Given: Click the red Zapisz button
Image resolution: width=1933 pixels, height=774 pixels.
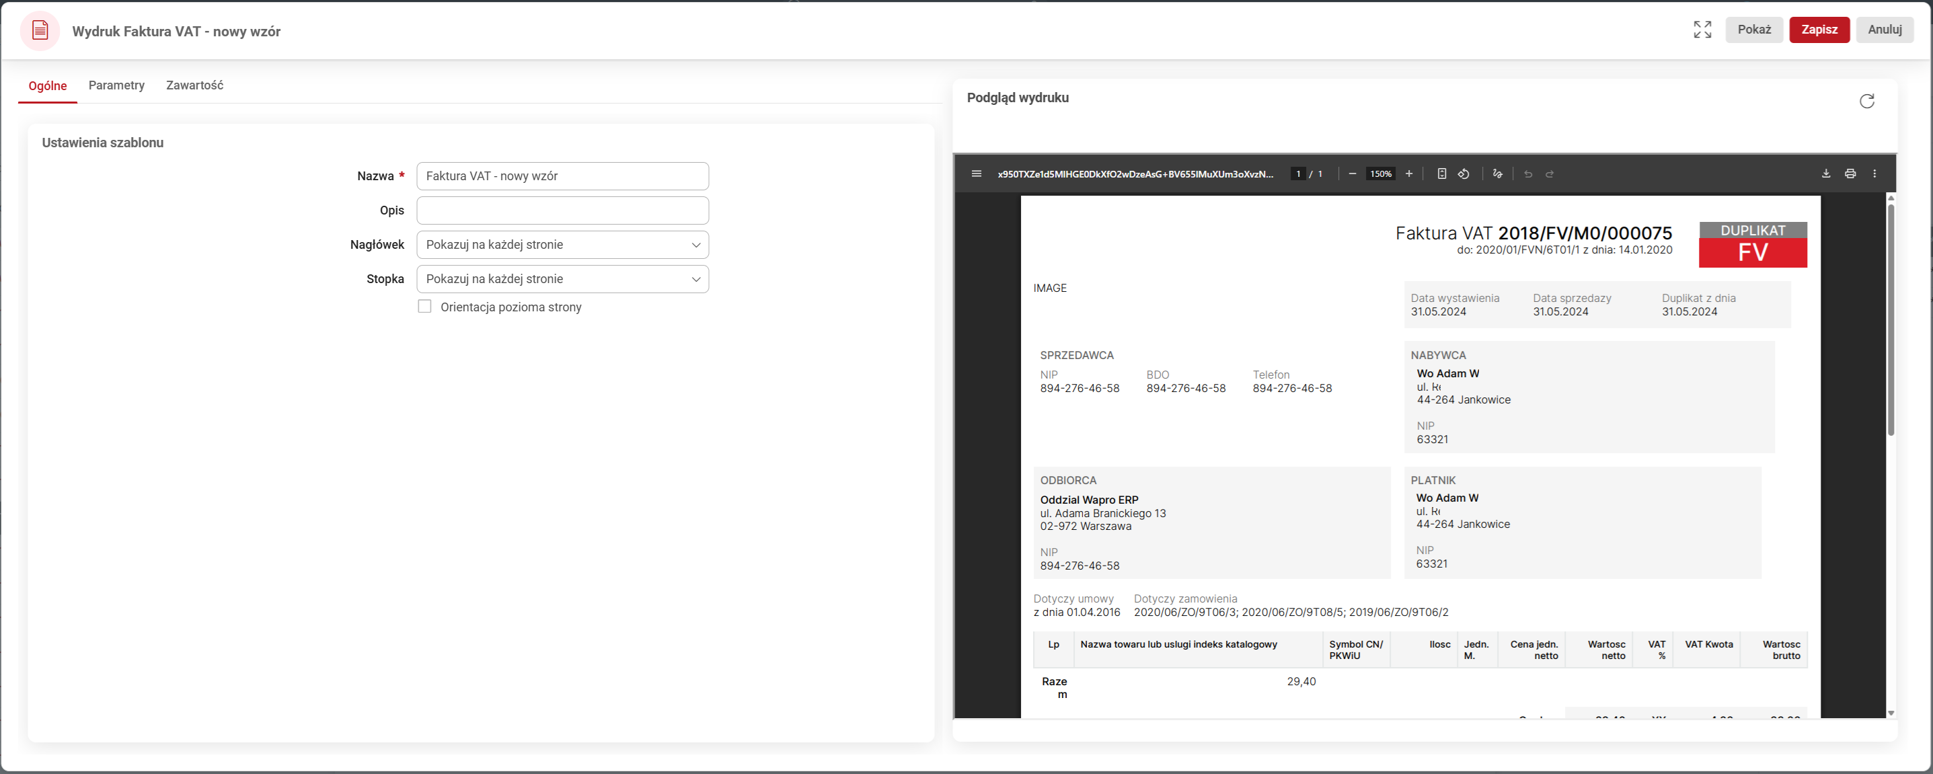Looking at the screenshot, I should tap(1819, 30).
